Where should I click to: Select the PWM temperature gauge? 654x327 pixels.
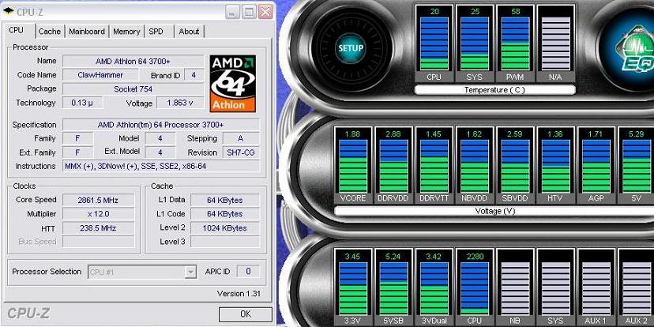click(x=514, y=43)
